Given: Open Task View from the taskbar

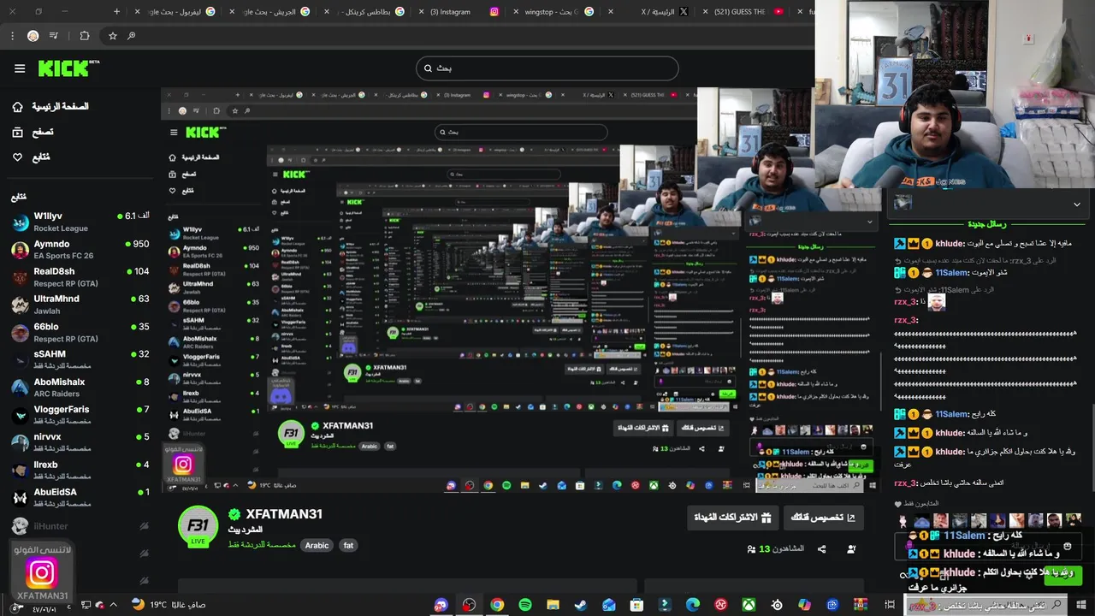Looking at the screenshot, I should click(x=889, y=605).
